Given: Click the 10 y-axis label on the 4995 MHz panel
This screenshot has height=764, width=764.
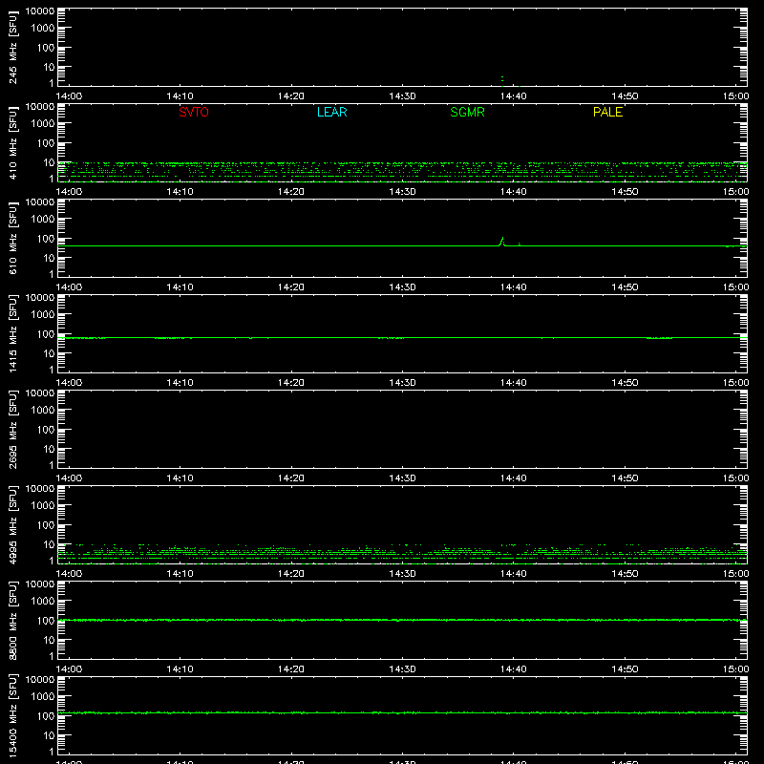Looking at the screenshot, I should coord(49,544).
